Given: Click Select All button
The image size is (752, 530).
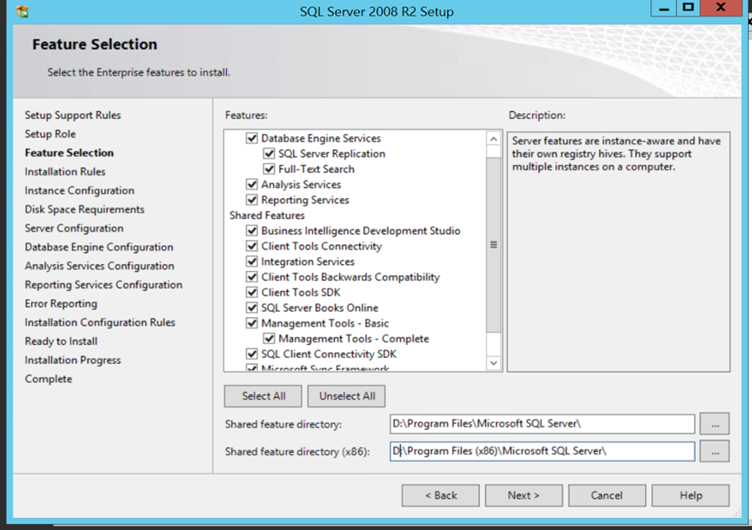Looking at the screenshot, I should (x=263, y=396).
